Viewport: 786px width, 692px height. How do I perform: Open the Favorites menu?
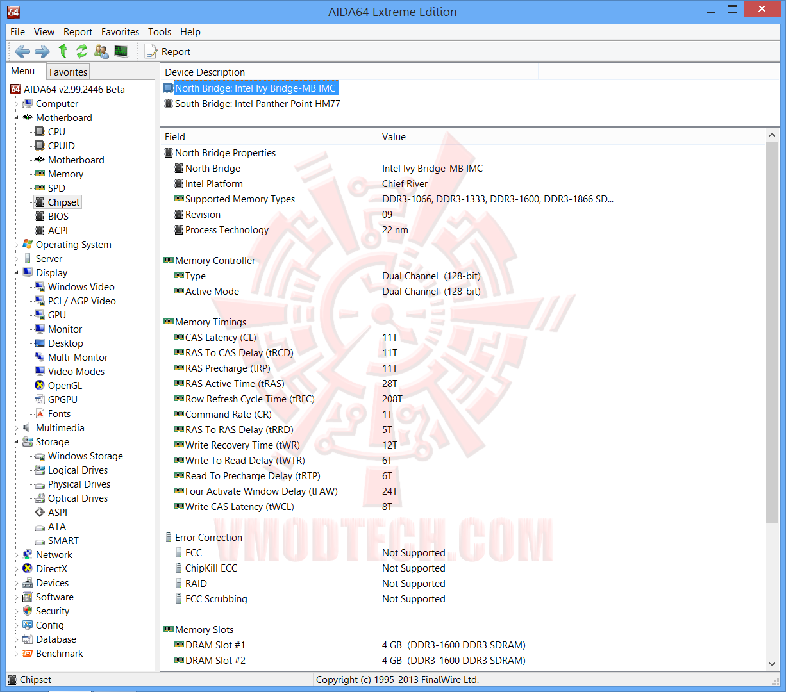point(121,32)
